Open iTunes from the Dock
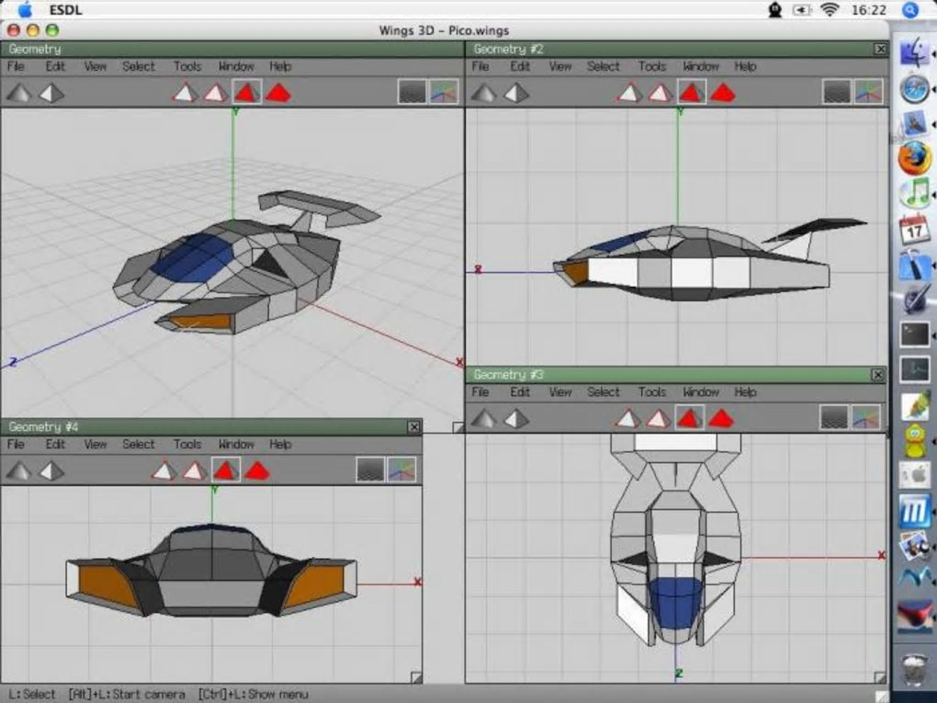This screenshot has width=937, height=703. pyautogui.click(x=914, y=193)
